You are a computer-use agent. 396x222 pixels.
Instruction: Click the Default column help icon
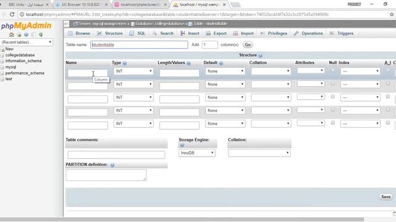[x=221, y=63]
